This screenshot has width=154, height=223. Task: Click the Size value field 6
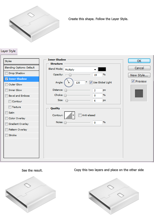pyautogui.click(x=98, y=100)
